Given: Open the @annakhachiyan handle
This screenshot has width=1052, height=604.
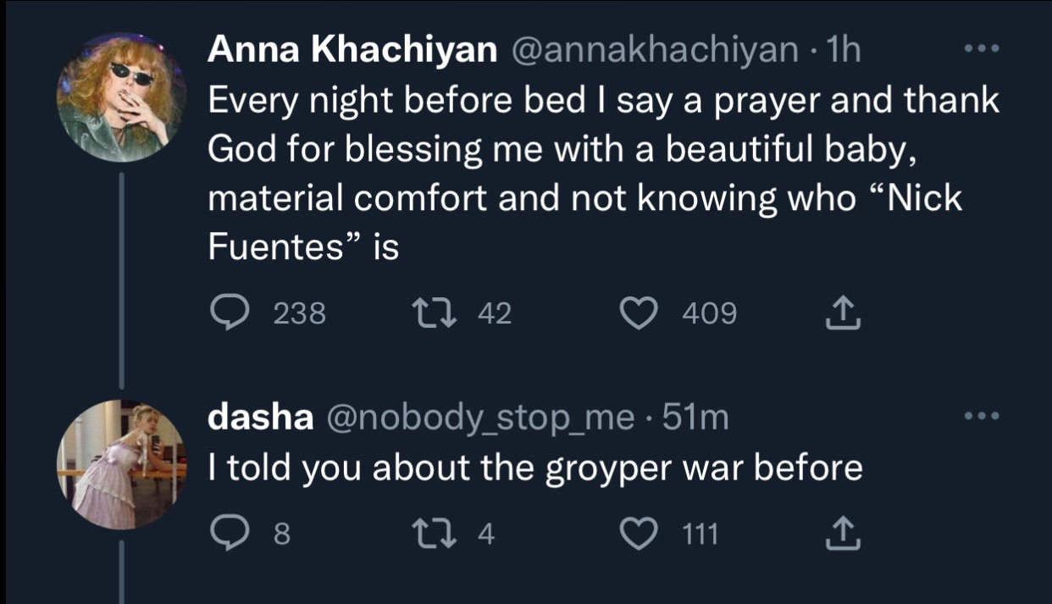Looking at the screenshot, I should [652, 52].
